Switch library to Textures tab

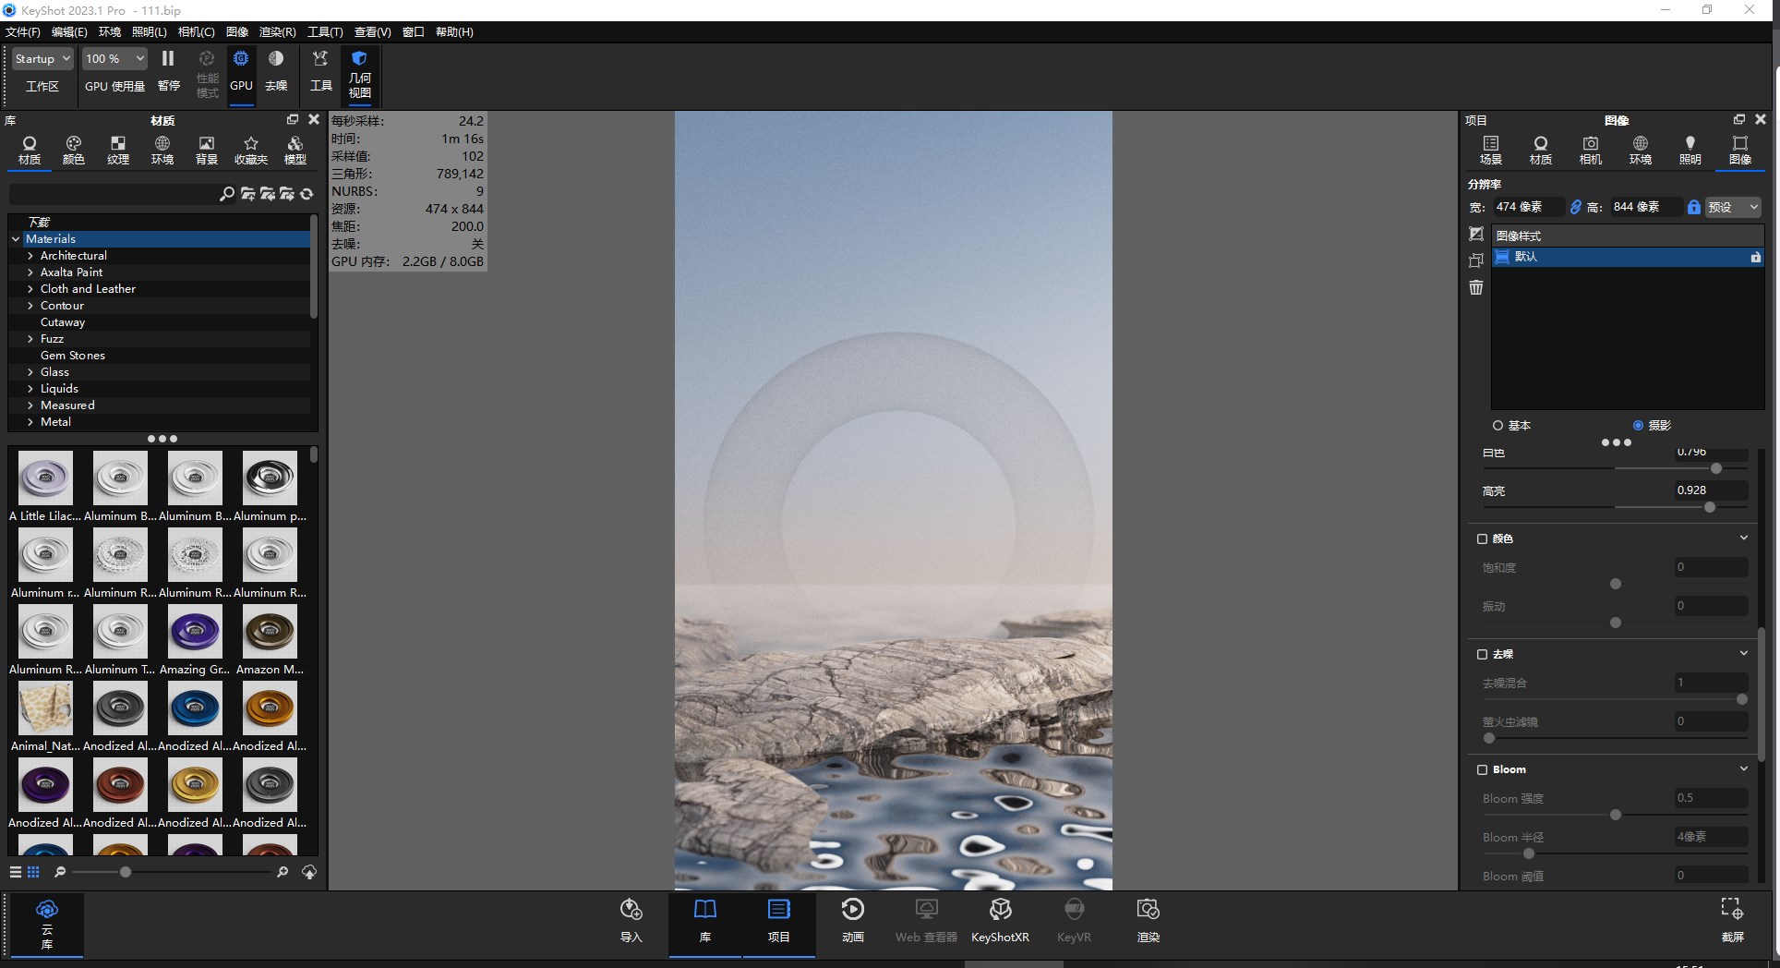118,150
